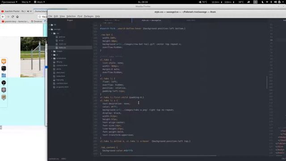The height and width of the screenshot is (161, 286).
Task: Open the Места menu
Action: [x=26, y=2]
